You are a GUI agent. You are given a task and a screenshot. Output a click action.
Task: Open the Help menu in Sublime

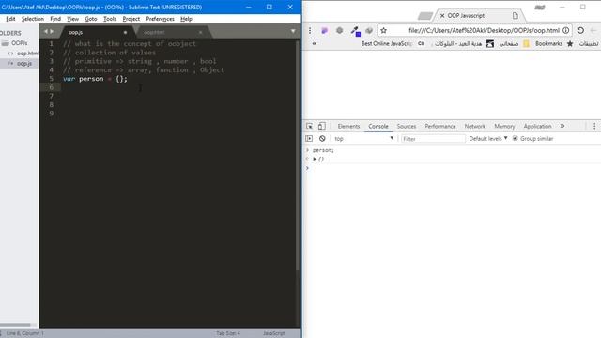[186, 19]
